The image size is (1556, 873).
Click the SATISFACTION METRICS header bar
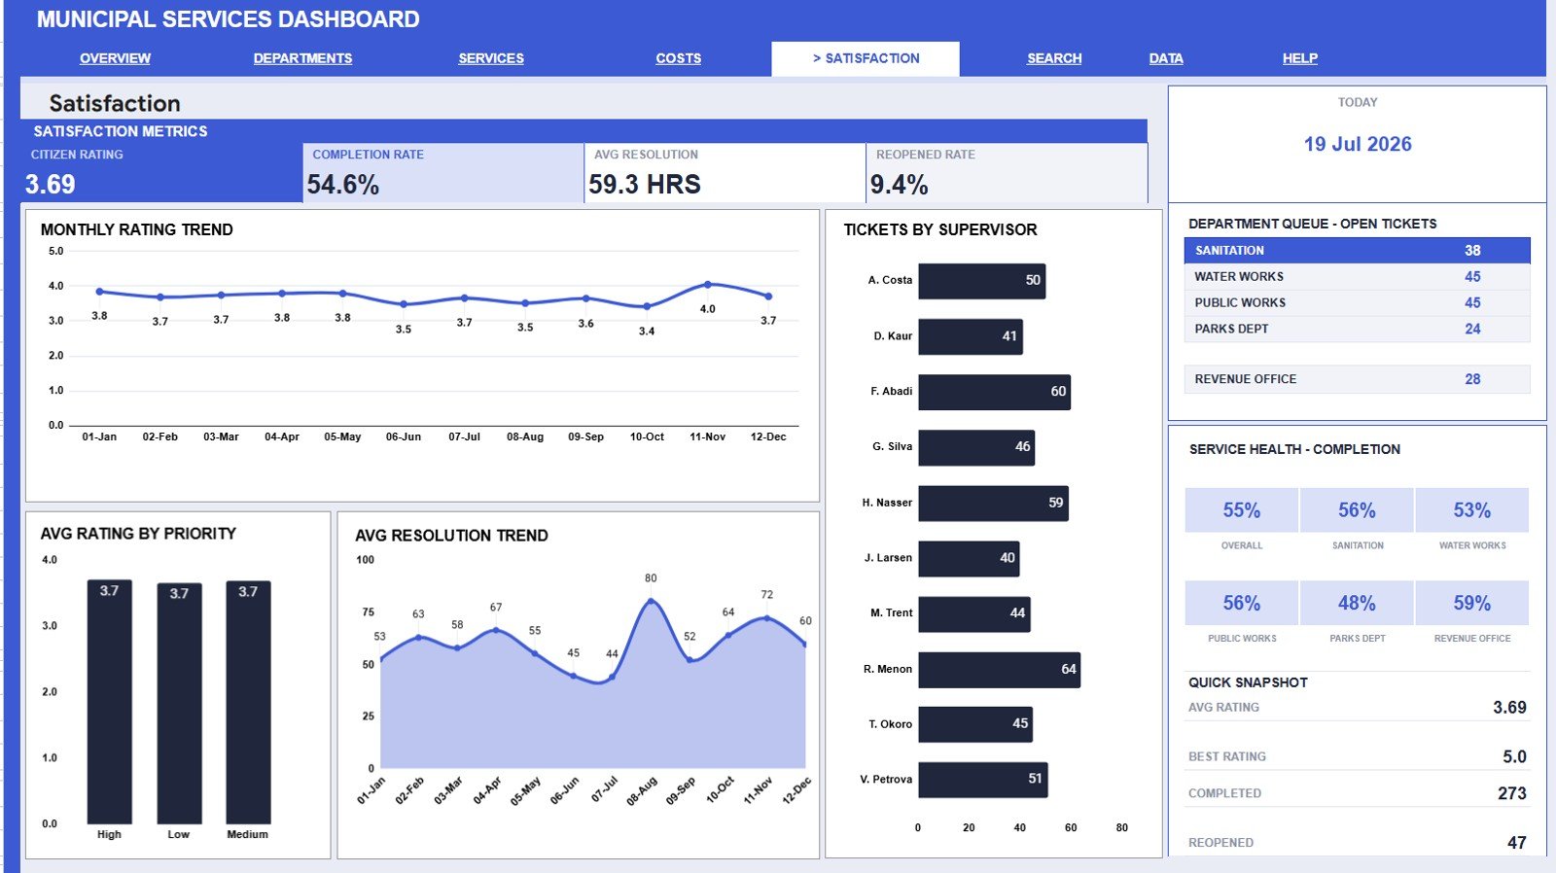(583, 131)
